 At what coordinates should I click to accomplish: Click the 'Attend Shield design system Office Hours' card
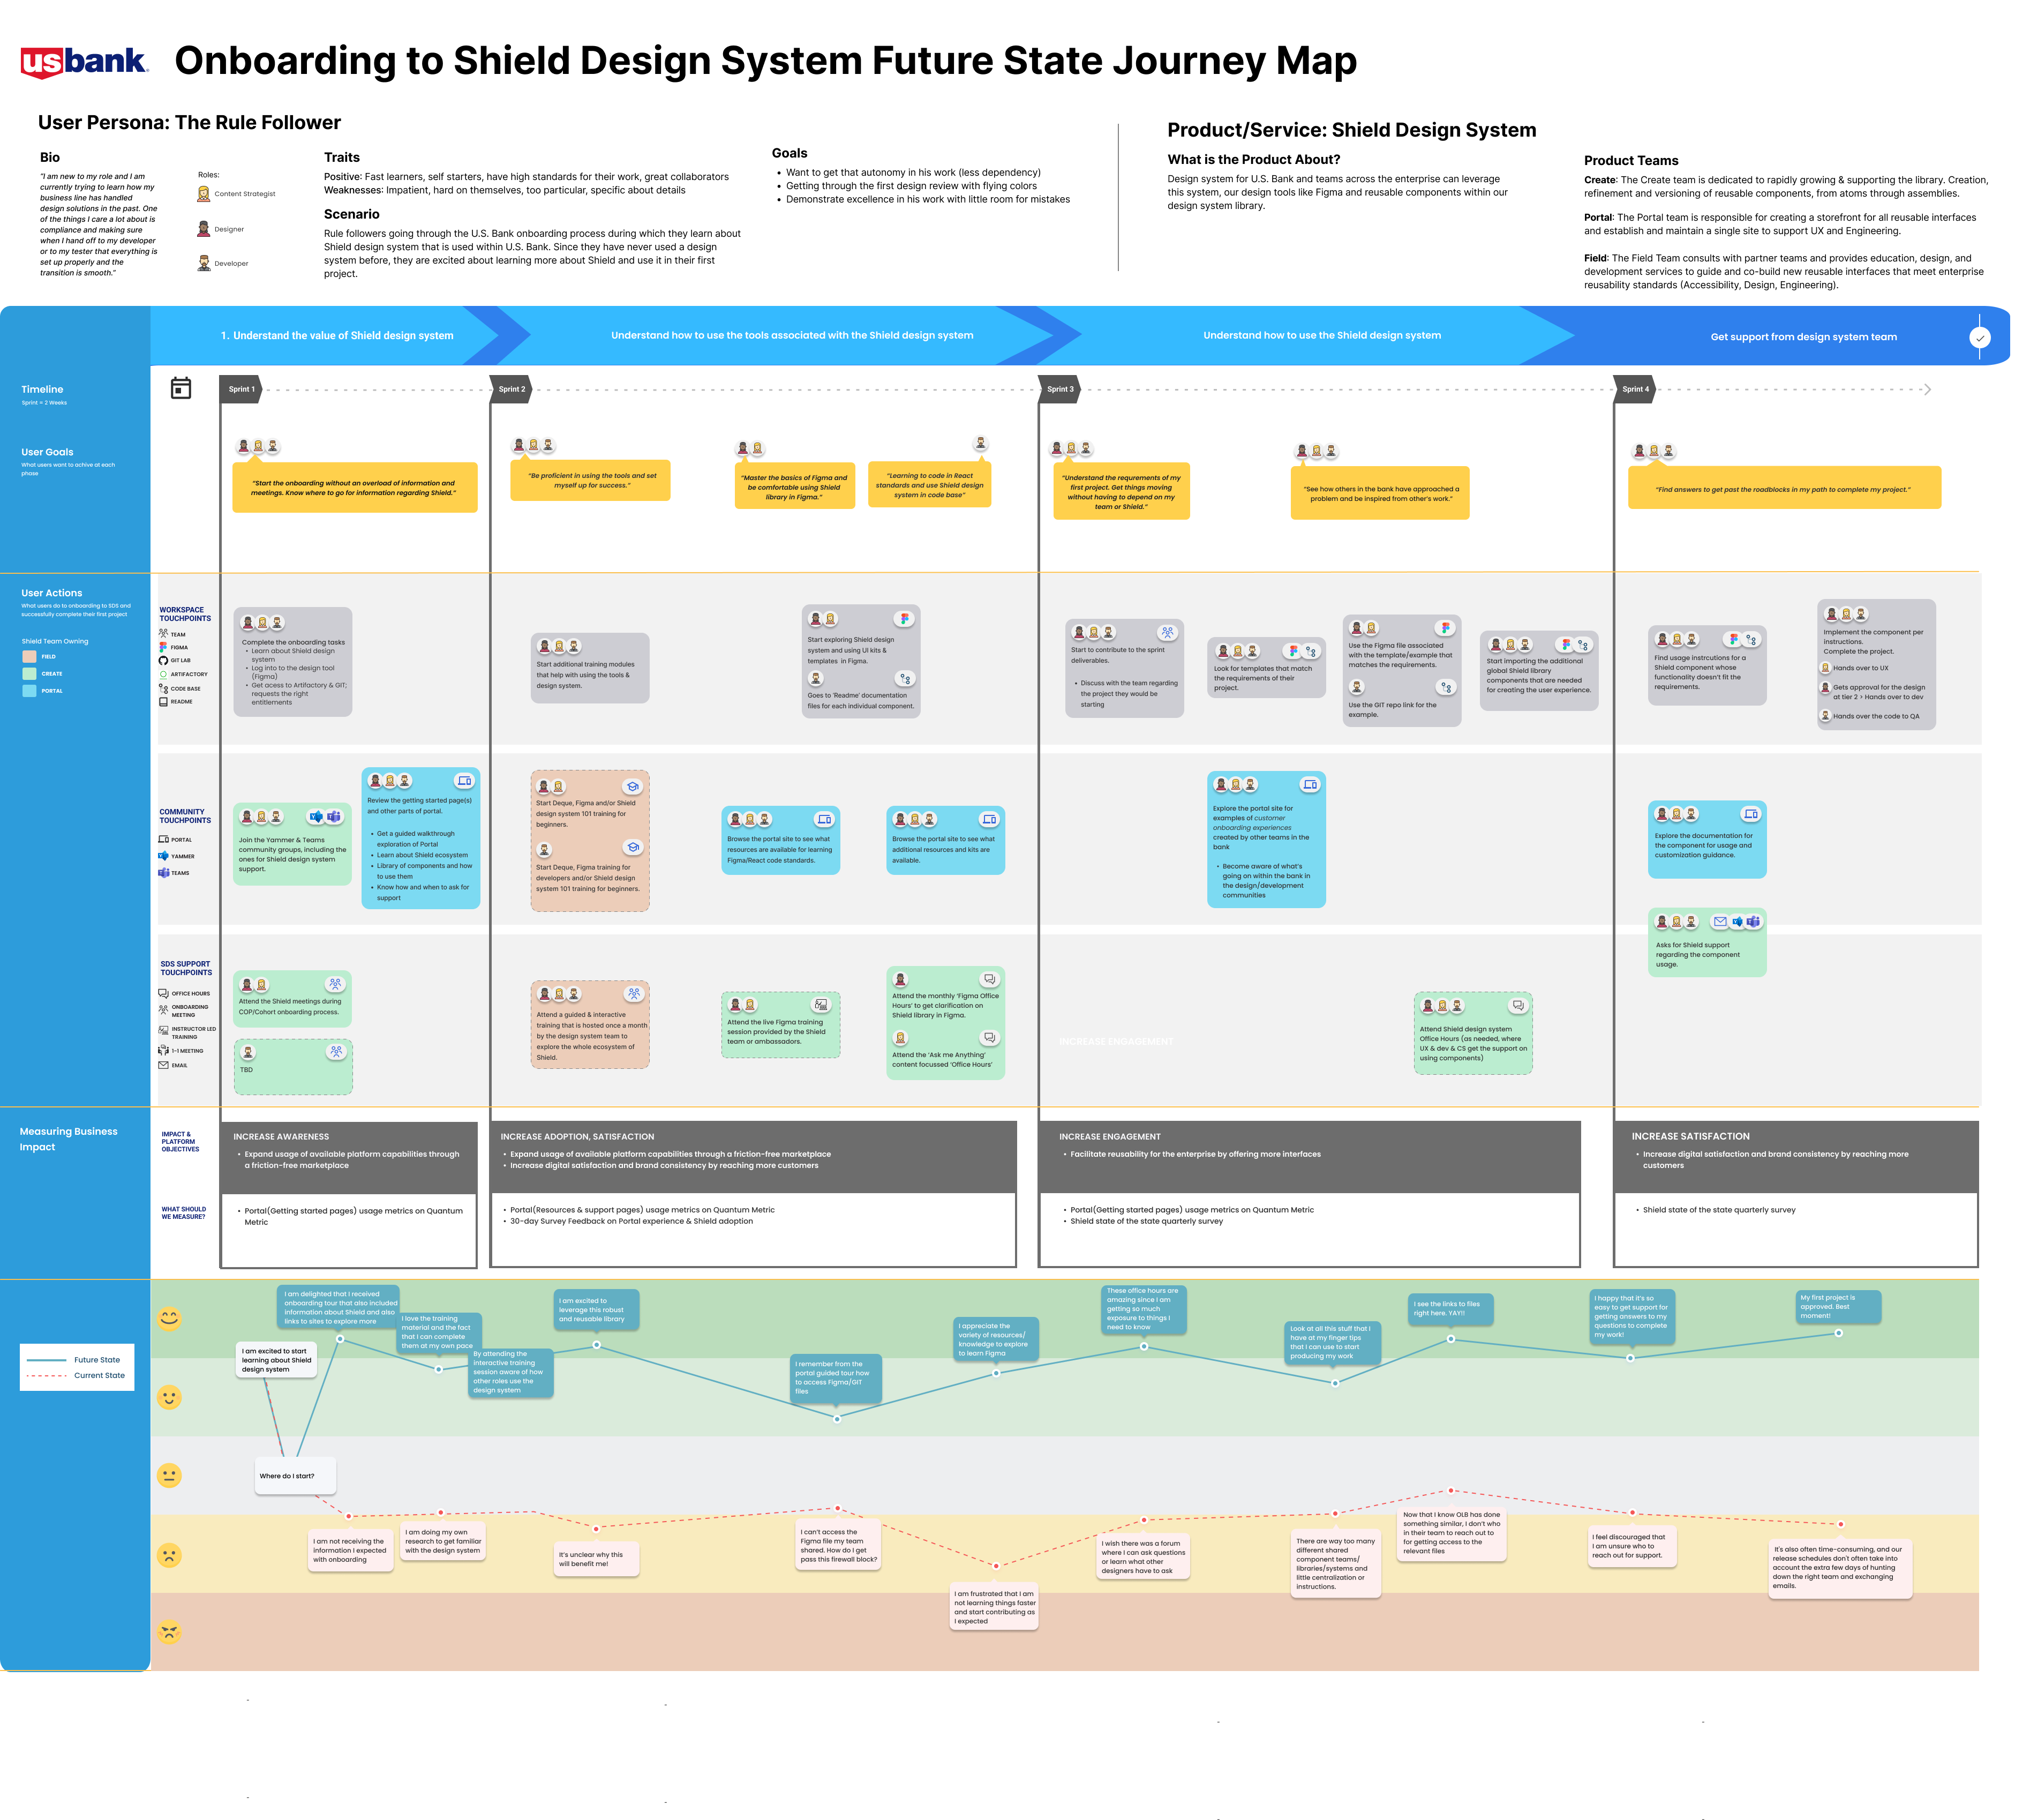pyautogui.click(x=1472, y=1033)
